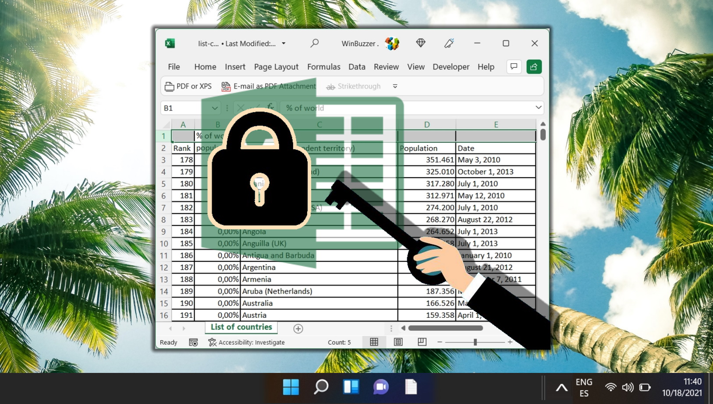The height and width of the screenshot is (404, 713).
Task: Click E-mail as PDF Attachment
Action: [268, 86]
